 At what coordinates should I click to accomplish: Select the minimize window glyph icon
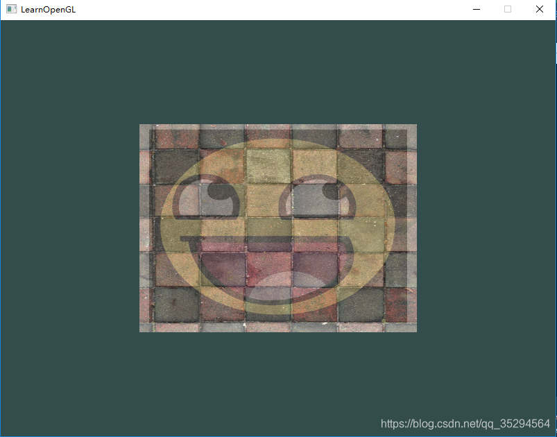pos(477,10)
